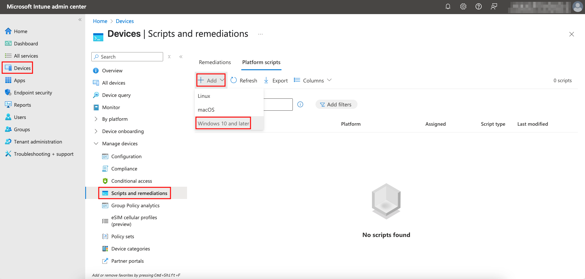
Task: Open the Add dropdown button
Action: 211,80
